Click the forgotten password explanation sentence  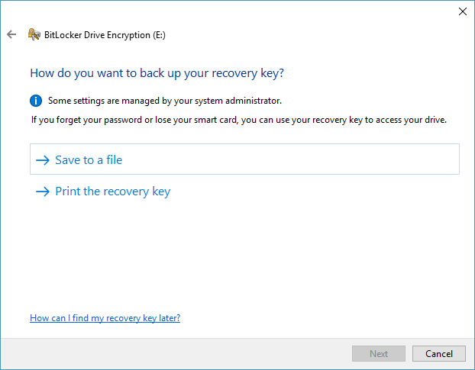point(238,120)
